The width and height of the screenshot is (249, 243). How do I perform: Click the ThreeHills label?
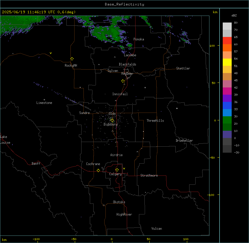click(x=155, y=121)
